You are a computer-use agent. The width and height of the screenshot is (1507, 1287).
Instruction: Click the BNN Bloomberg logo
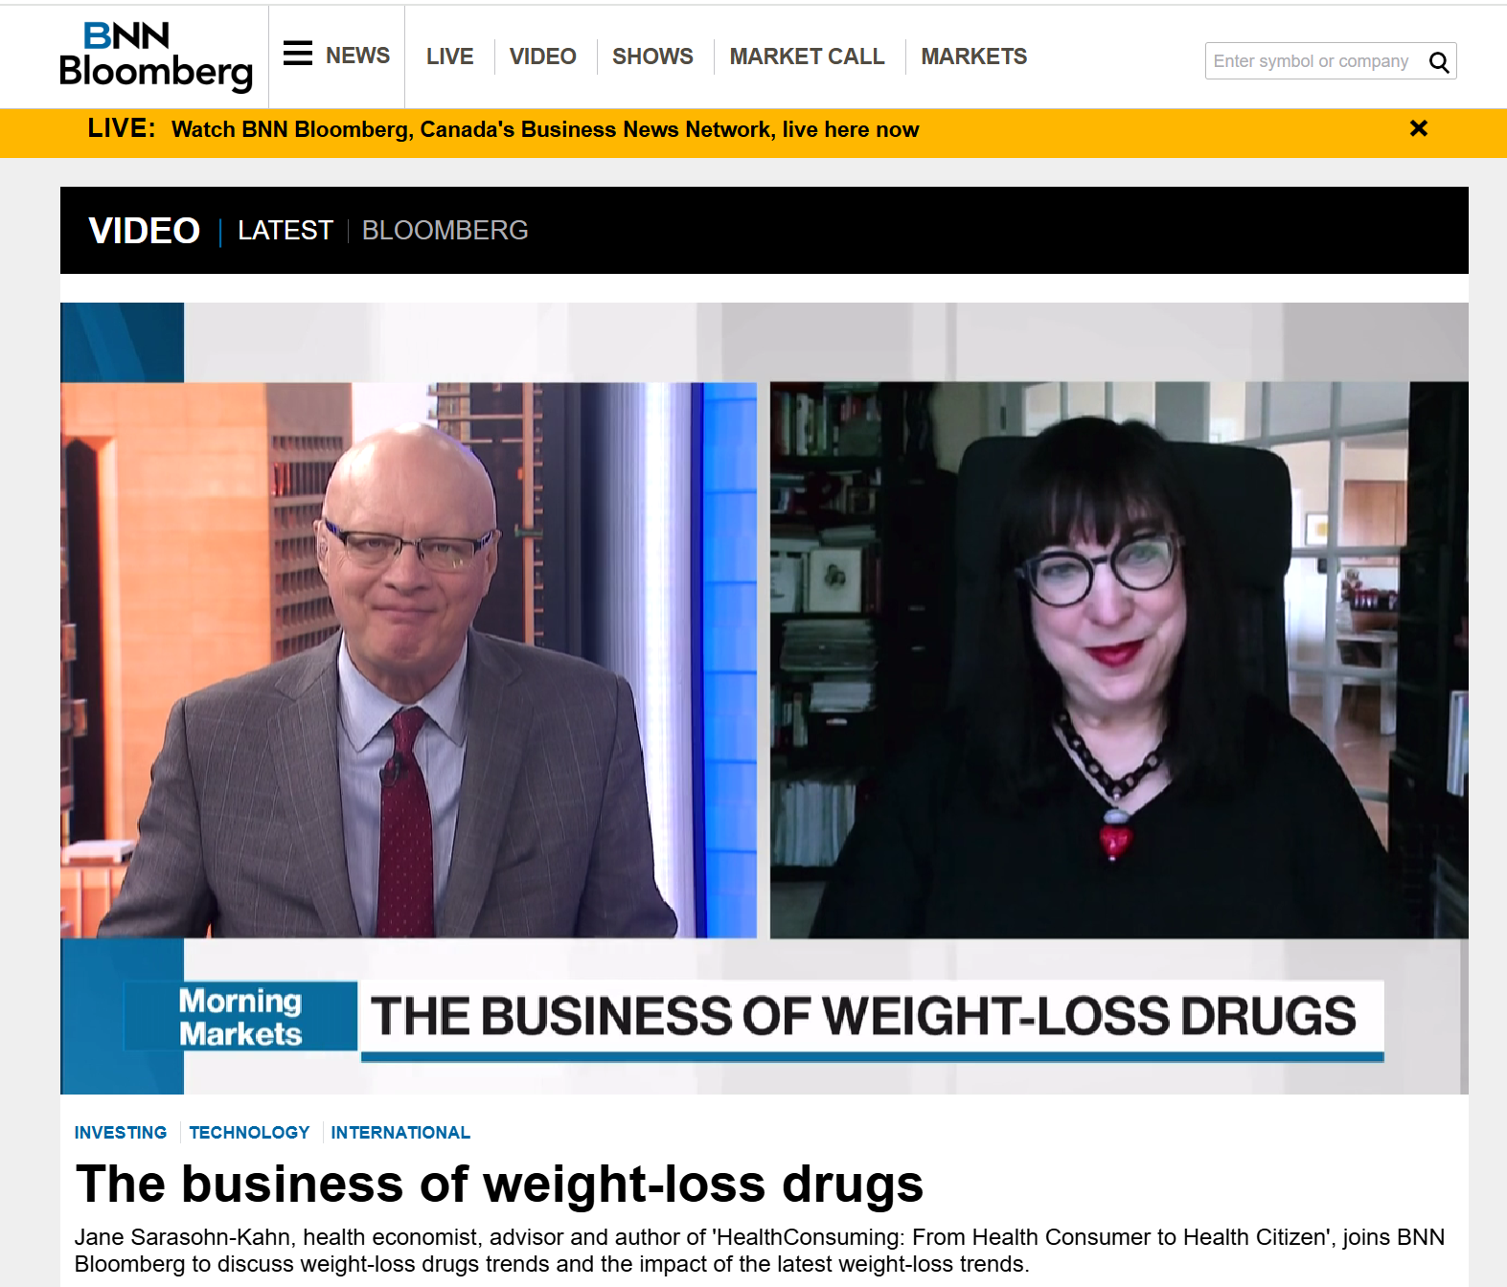156,56
